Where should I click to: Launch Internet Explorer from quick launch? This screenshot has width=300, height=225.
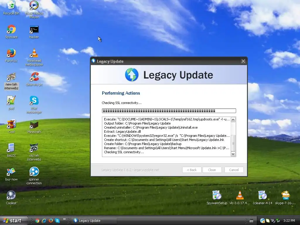[x=44, y=221]
